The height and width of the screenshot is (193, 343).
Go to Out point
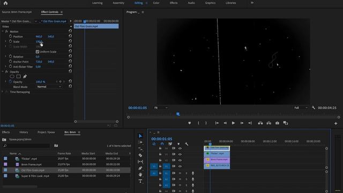point(250,123)
